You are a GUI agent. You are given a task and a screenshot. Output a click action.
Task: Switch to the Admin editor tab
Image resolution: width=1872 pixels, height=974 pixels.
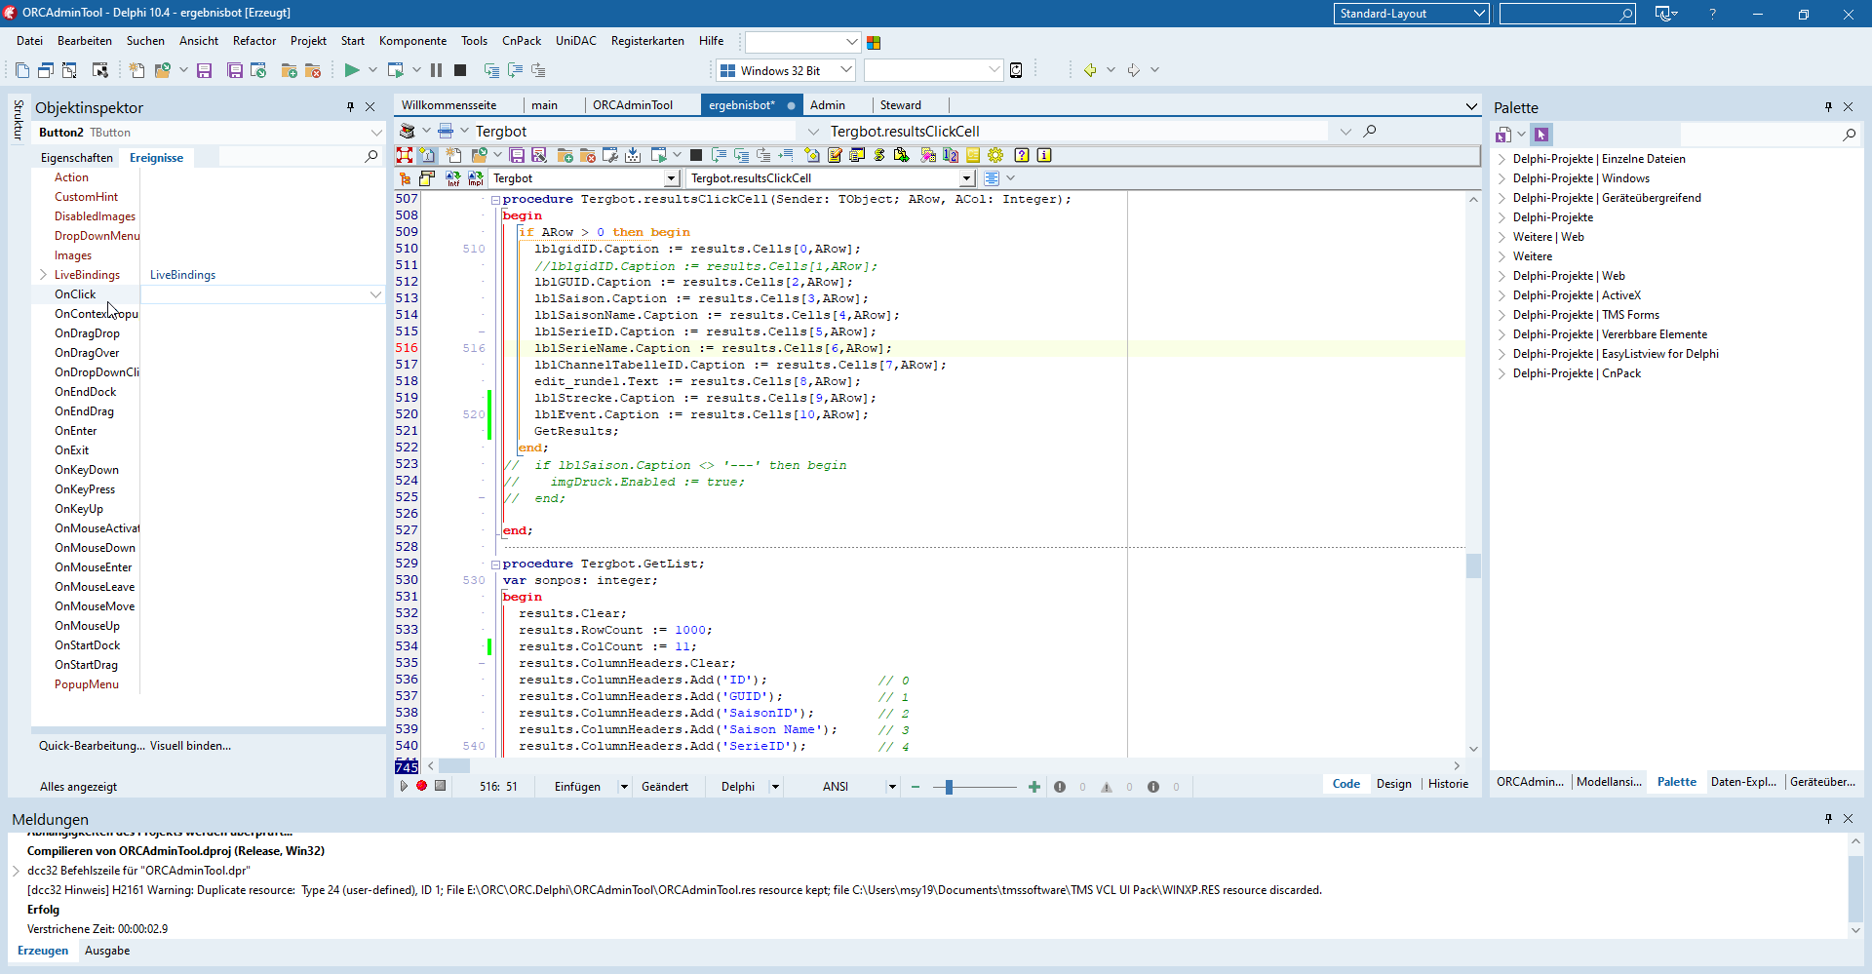(827, 105)
